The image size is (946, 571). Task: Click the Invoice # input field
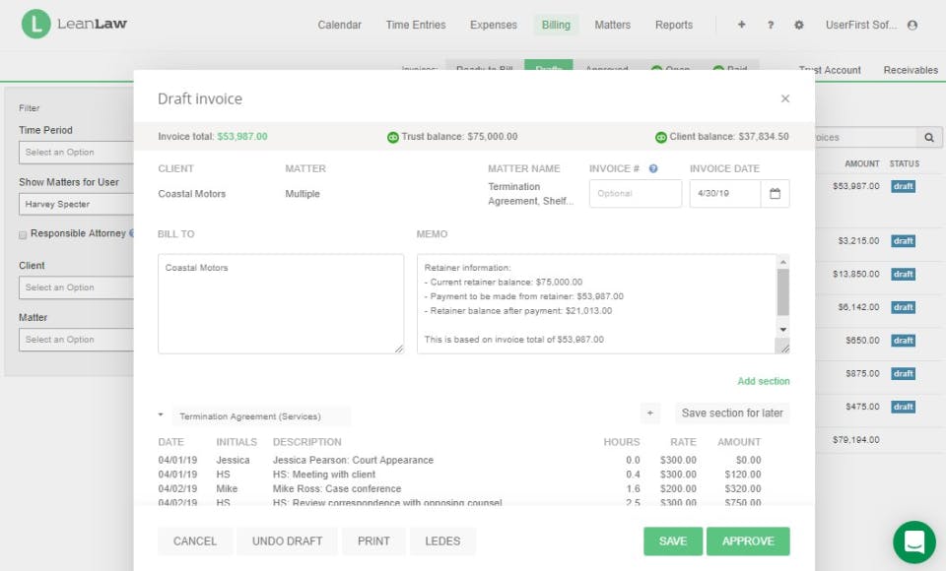pos(635,194)
